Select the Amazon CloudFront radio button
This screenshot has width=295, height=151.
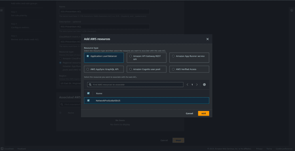pos(60,59)
